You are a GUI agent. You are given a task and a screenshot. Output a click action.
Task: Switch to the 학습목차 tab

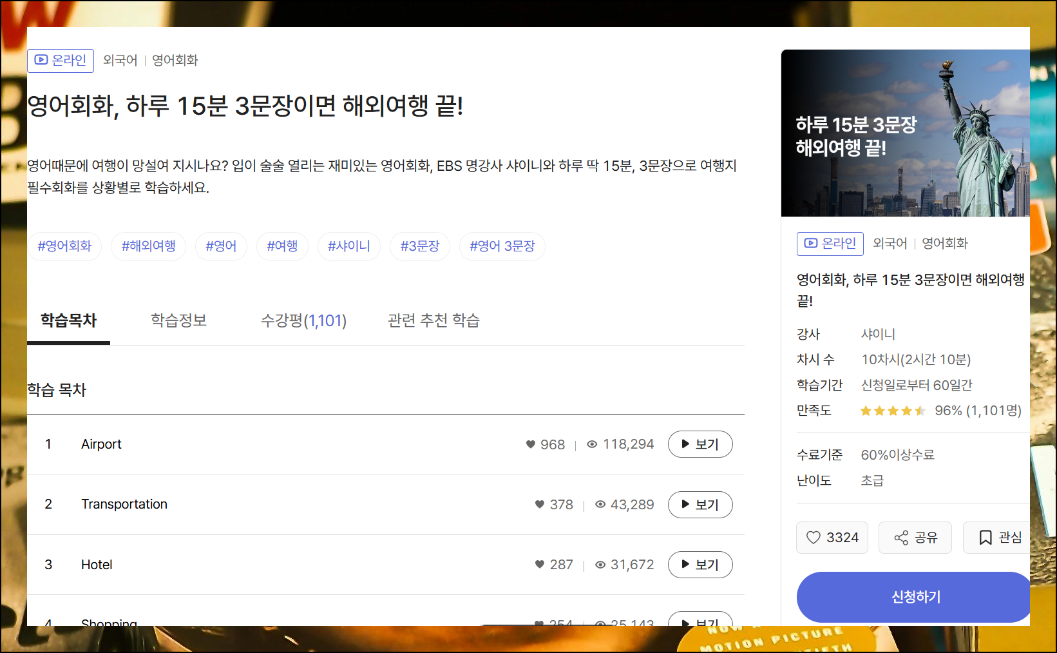[68, 321]
